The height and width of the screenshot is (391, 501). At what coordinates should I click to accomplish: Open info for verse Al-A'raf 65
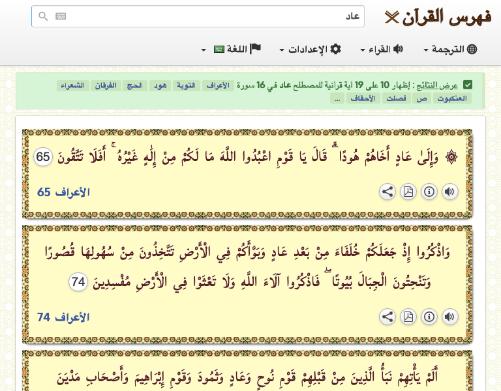coord(429,192)
